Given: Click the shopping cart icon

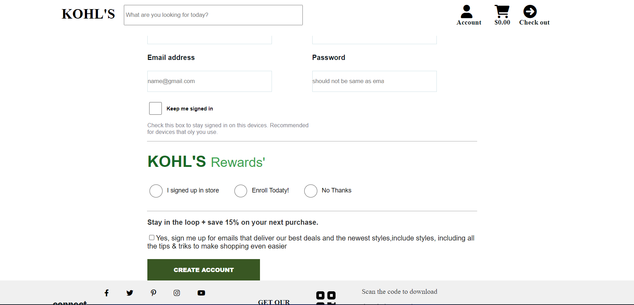Looking at the screenshot, I should tap(502, 11).
